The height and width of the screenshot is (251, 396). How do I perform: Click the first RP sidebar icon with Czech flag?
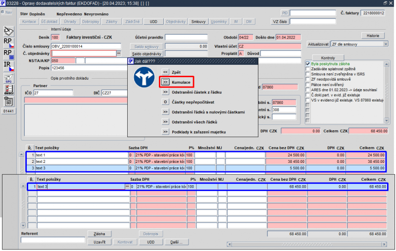point(9,42)
